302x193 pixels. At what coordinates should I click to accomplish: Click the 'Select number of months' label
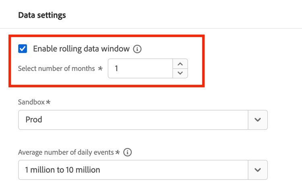56,68
